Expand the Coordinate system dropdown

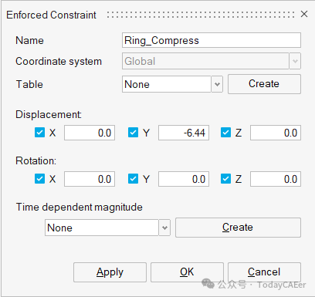pyautogui.click(x=295, y=61)
